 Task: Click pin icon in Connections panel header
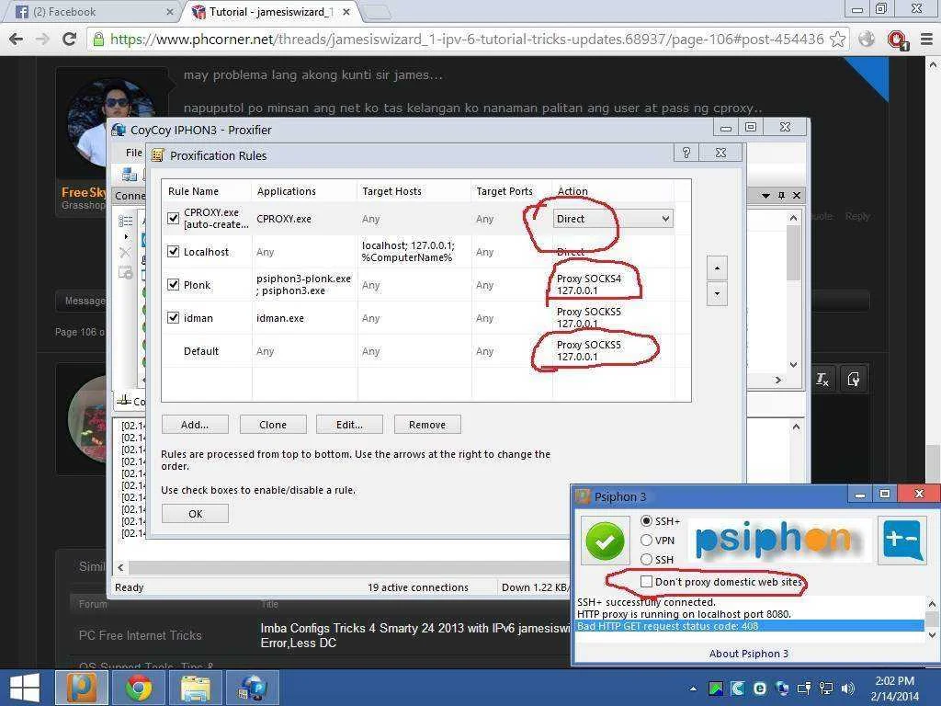tap(781, 196)
